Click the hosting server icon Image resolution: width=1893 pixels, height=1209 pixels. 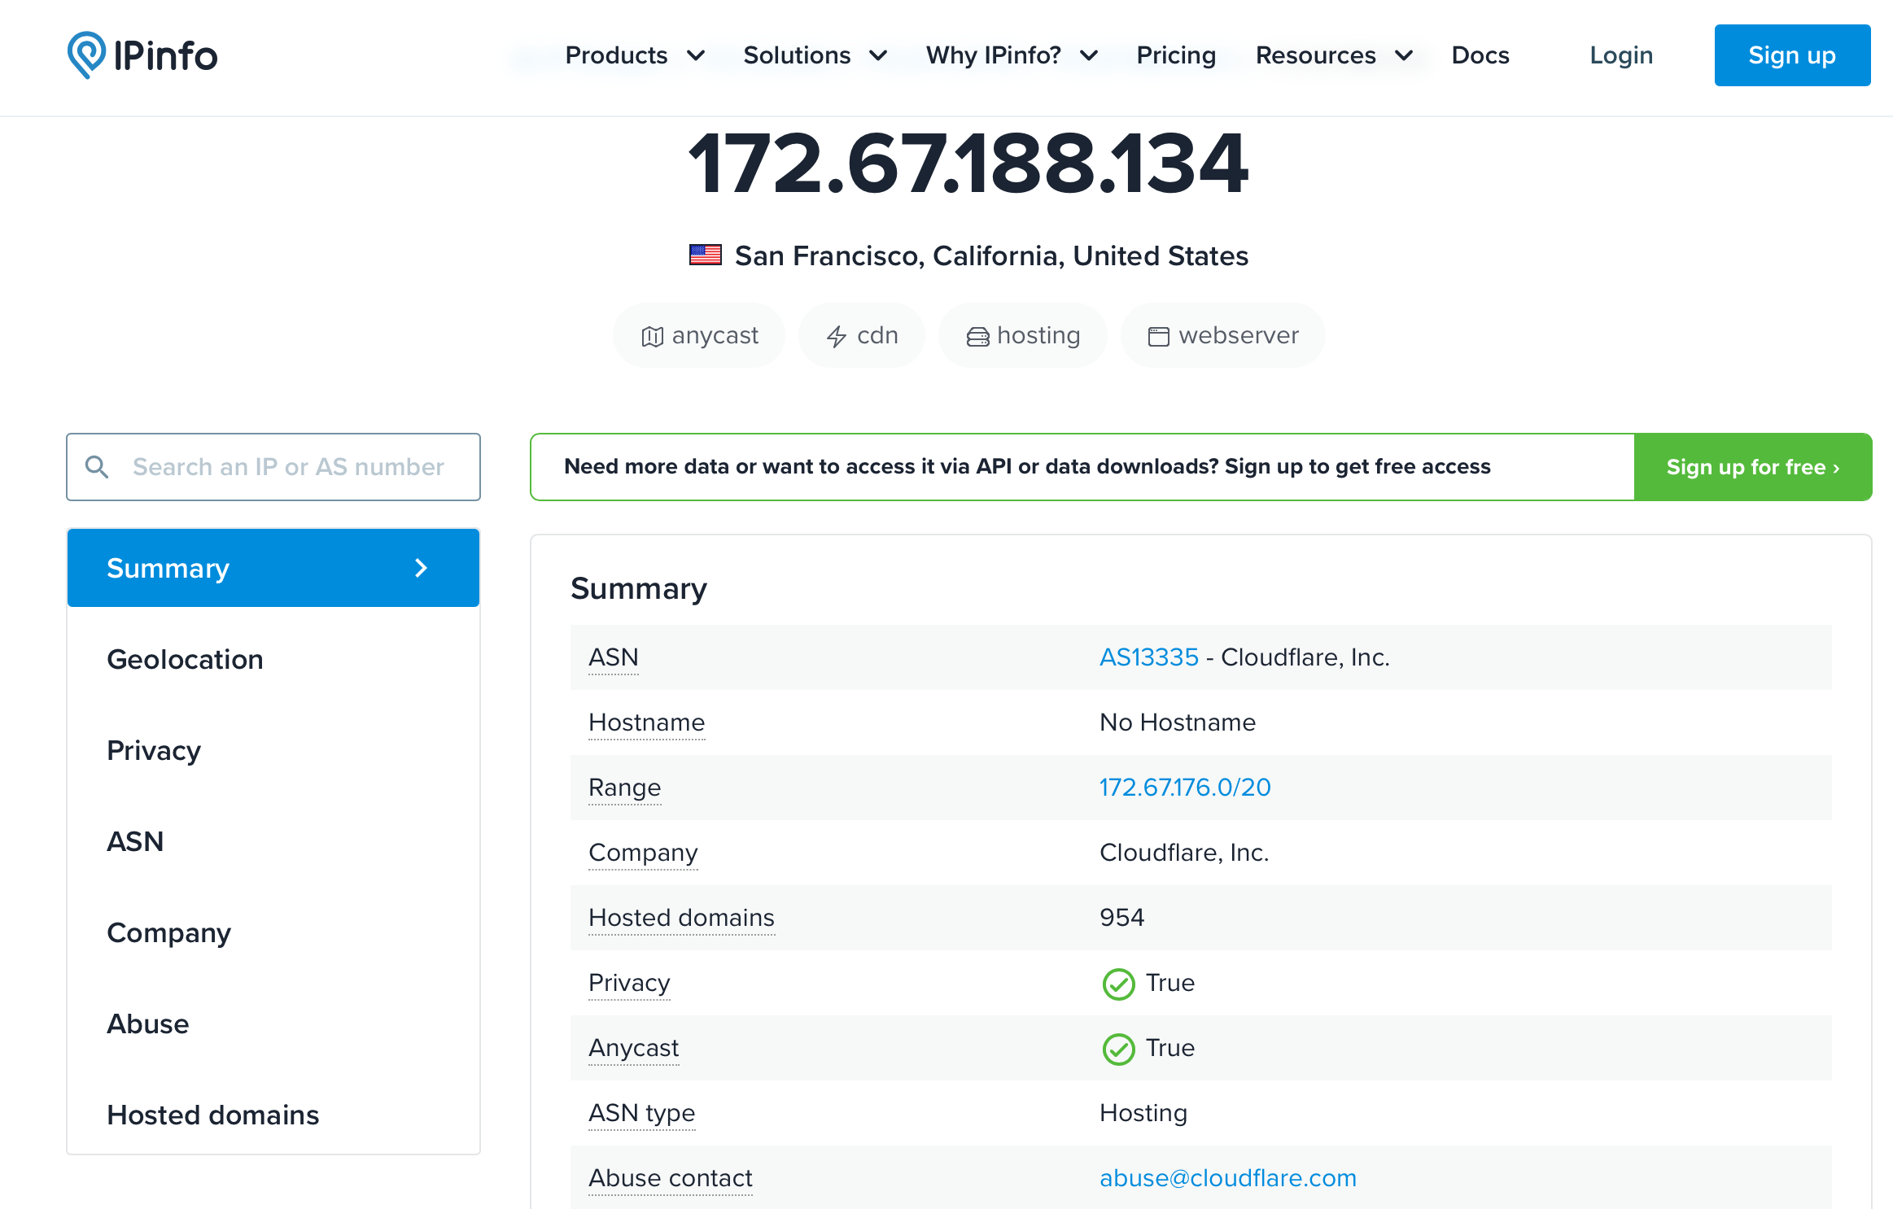pos(977,336)
